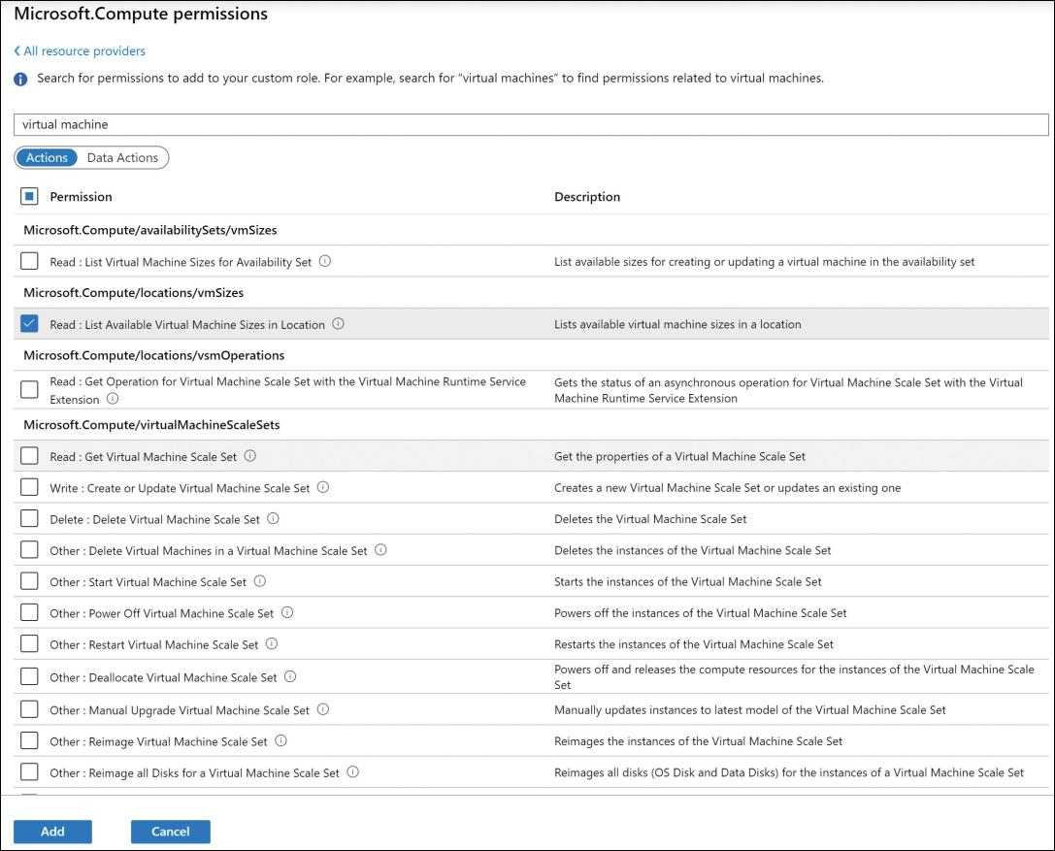The width and height of the screenshot is (1055, 851).
Task: Focus the virtual machine search field
Action: (531, 124)
